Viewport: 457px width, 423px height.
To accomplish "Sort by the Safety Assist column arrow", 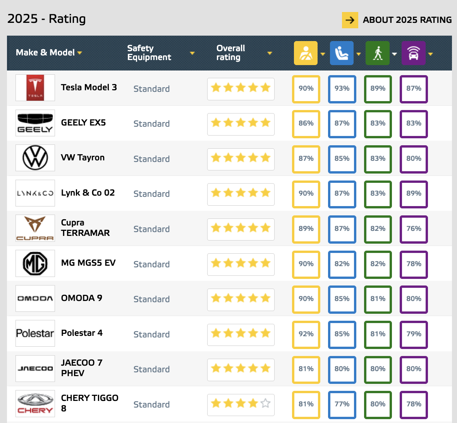I will (431, 54).
